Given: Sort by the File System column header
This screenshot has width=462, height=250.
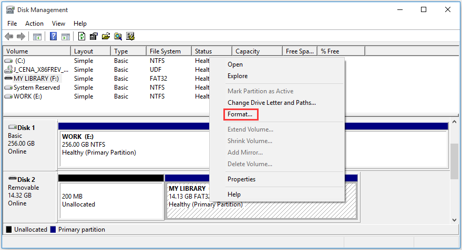Looking at the screenshot, I should click(169, 51).
